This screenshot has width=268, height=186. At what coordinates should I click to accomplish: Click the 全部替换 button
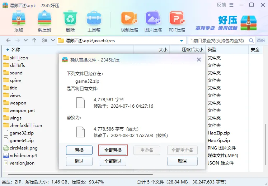[x=113, y=150]
